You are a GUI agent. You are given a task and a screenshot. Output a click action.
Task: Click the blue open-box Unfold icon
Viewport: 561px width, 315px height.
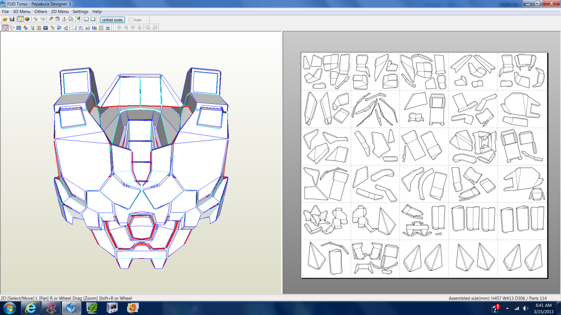click(43, 19)
